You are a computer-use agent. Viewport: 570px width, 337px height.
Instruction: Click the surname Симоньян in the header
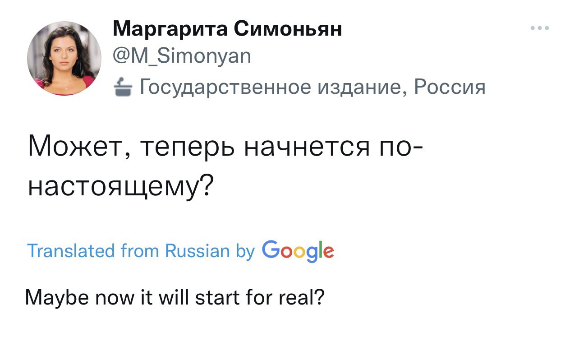click(x=289, y=29)
